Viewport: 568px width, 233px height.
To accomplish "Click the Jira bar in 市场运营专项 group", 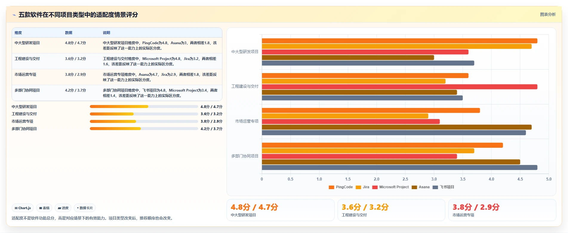I will (x=345, y=116).
